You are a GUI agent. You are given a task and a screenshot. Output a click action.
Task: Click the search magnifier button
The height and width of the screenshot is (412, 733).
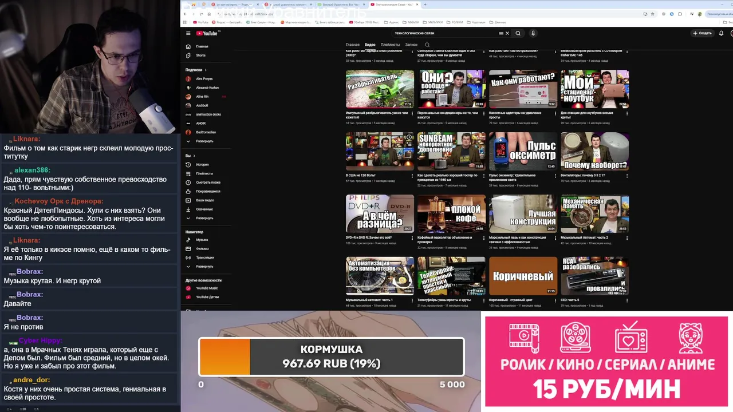[x=518, y=33]
